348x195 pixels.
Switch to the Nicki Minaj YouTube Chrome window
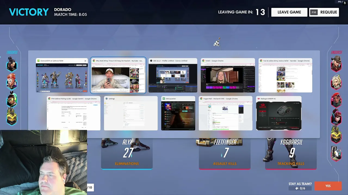click(x=118, y=76)
